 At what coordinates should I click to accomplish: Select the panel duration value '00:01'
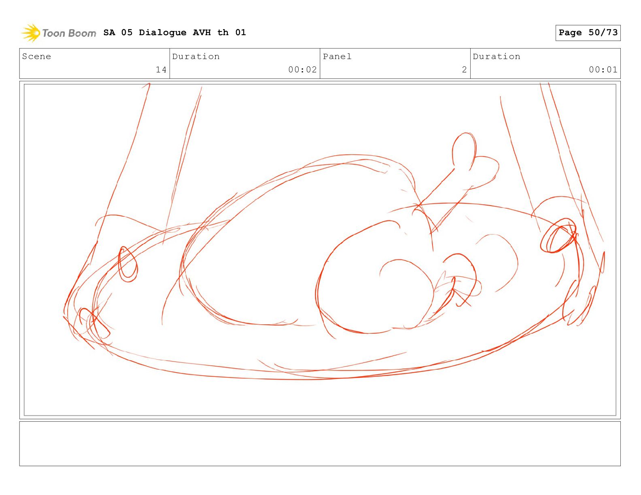(603, 70)
